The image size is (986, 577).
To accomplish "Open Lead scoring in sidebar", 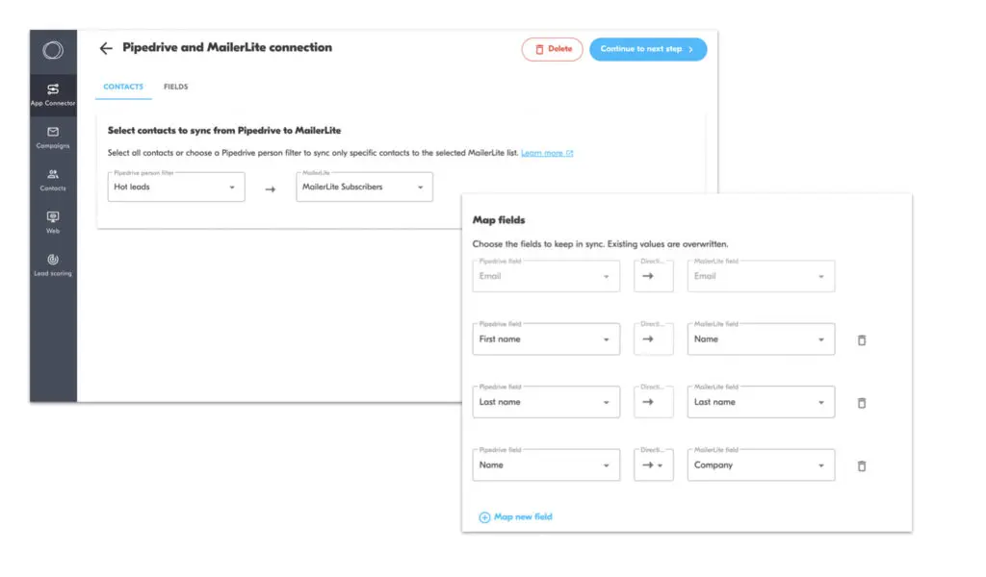I will [x=53, y=264].
